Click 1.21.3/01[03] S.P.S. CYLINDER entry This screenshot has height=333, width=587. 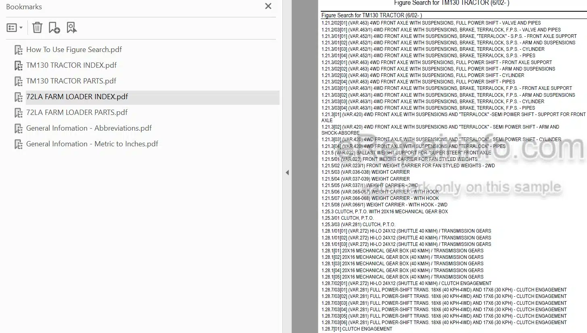(x=433, y=49)
